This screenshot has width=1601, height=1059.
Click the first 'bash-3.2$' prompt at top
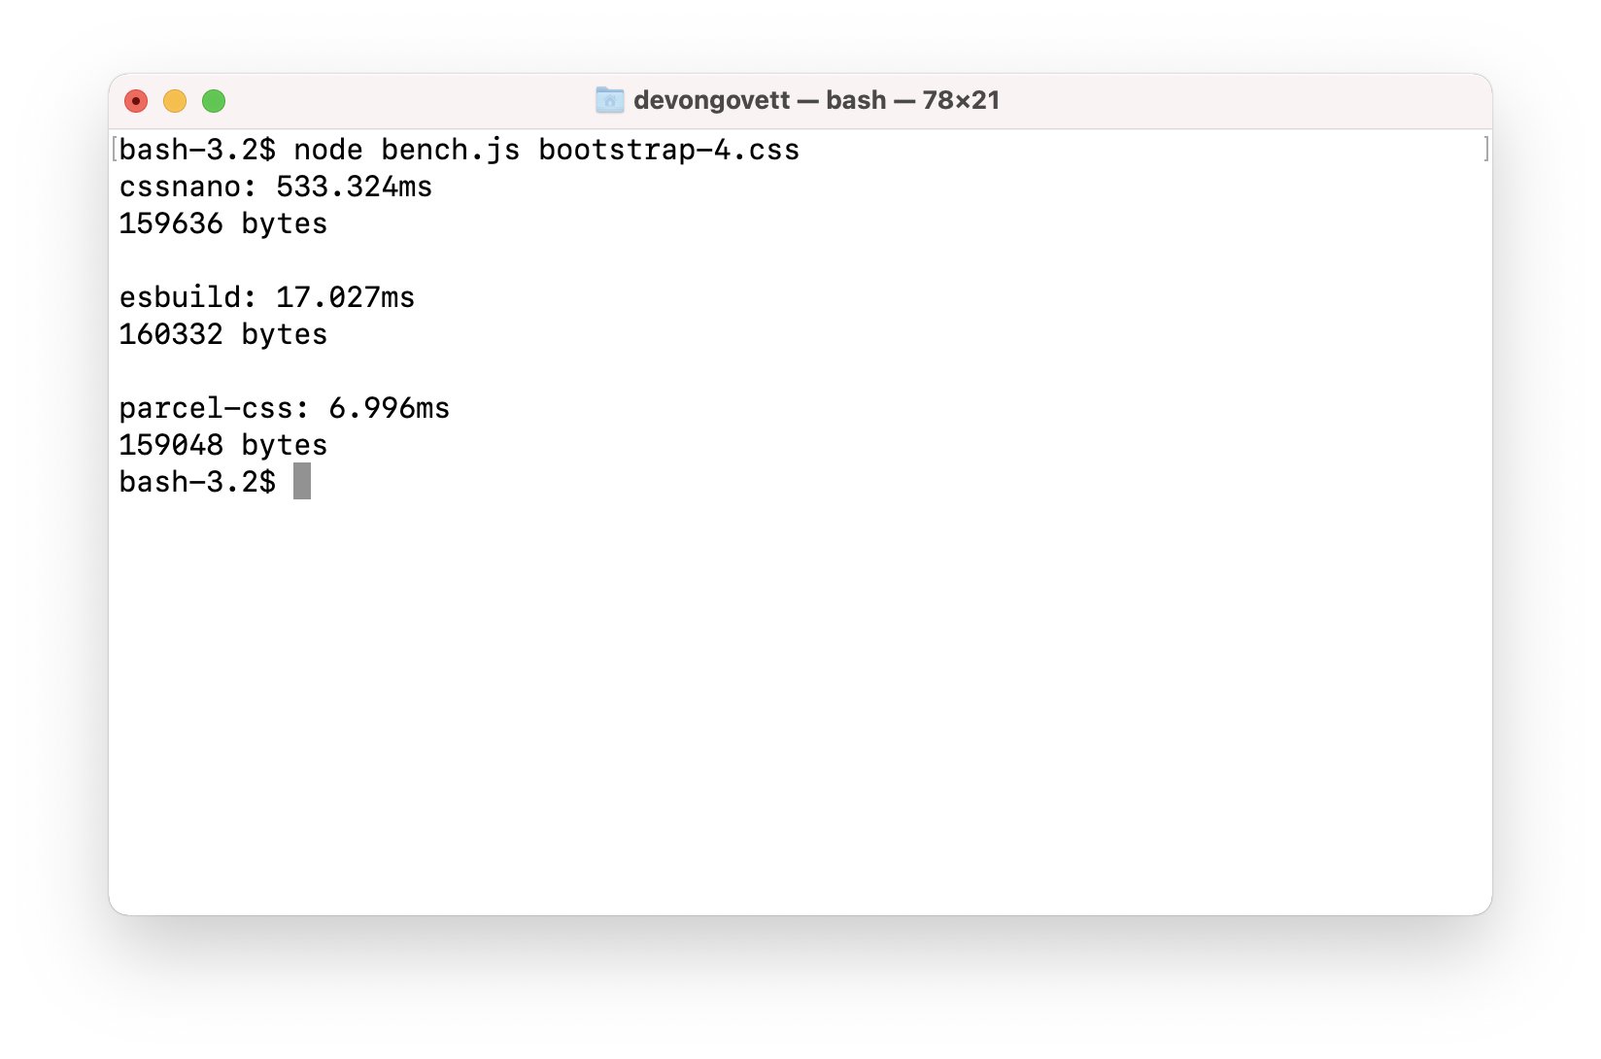[x=197, y=150]
